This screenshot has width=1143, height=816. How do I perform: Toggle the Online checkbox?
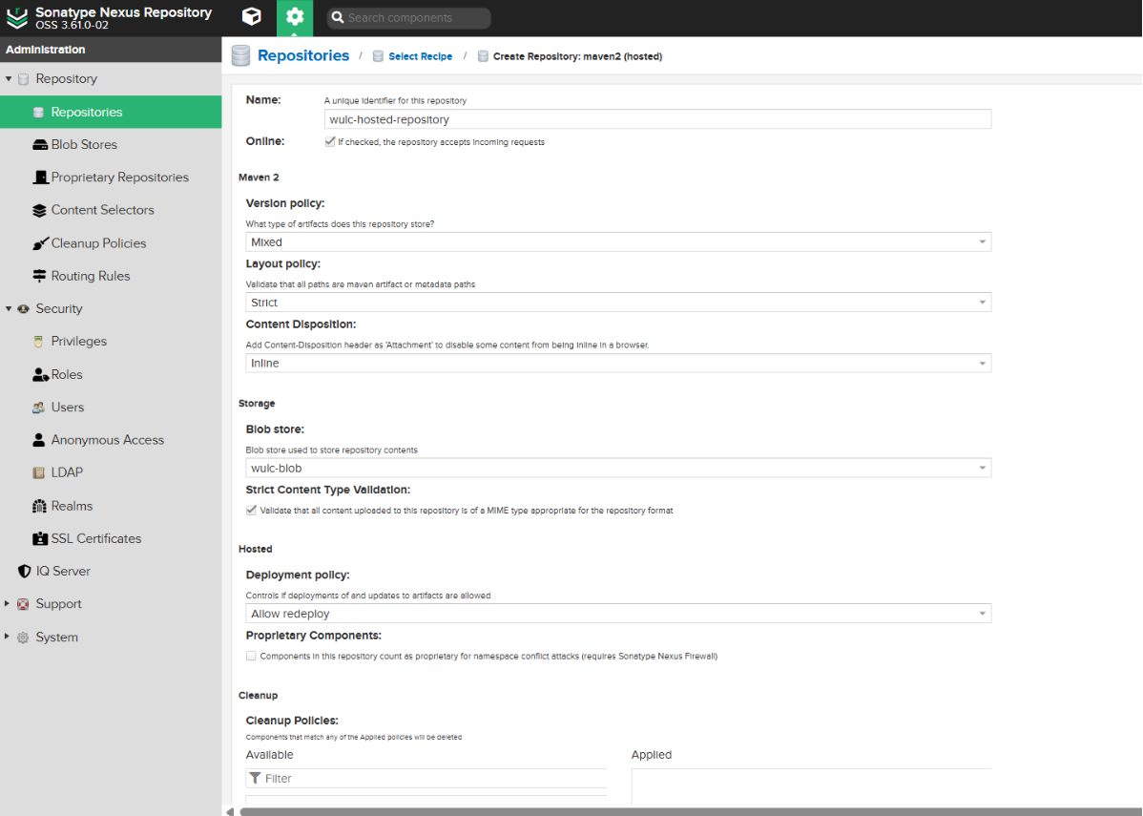(x=329, y=141)
